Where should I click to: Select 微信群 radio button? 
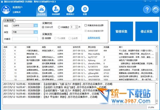point(43,38)
